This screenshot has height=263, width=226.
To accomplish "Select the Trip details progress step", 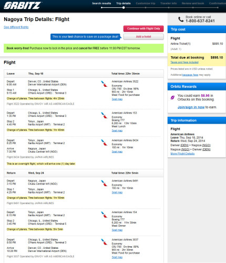I will 124,3.
